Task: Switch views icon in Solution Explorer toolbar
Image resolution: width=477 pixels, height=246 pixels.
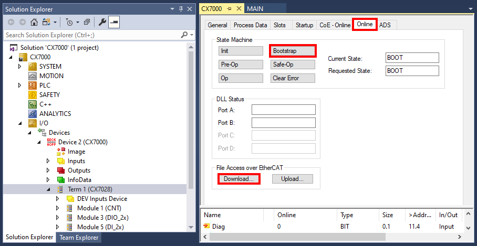Action: (47, 22)
